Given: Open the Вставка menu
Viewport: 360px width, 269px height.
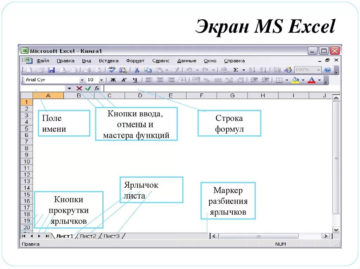Looking at the screenshot, I should pos(109,61).
